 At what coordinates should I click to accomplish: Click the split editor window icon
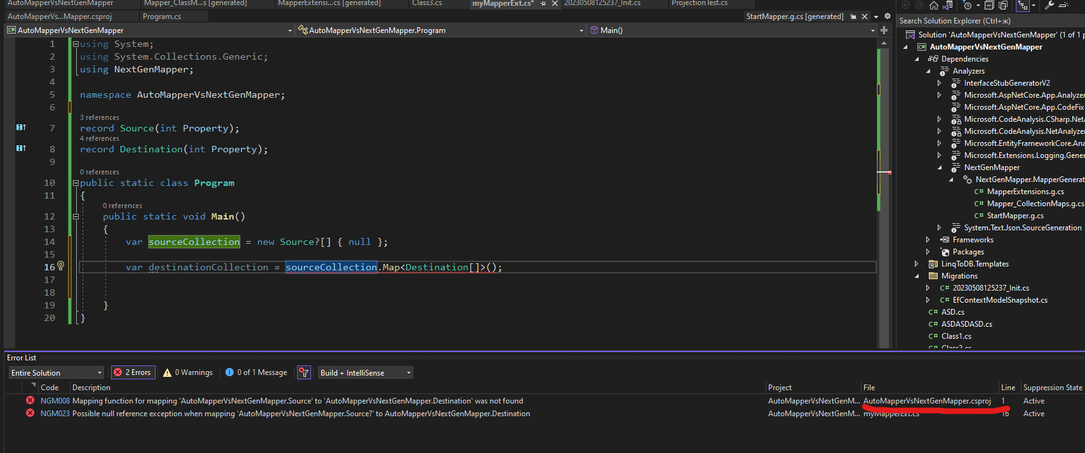pos(884,30)
